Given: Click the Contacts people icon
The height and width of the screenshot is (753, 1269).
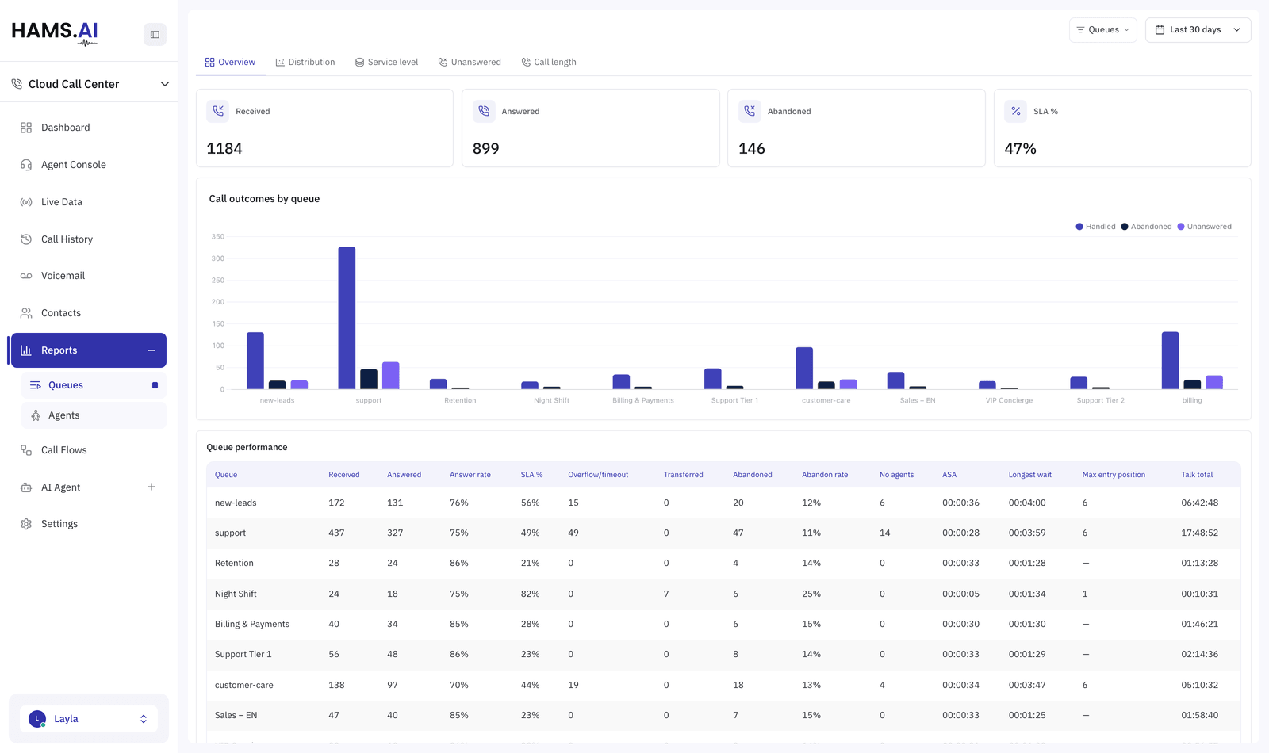Looking at the screenshot, I should click(26, 313).
